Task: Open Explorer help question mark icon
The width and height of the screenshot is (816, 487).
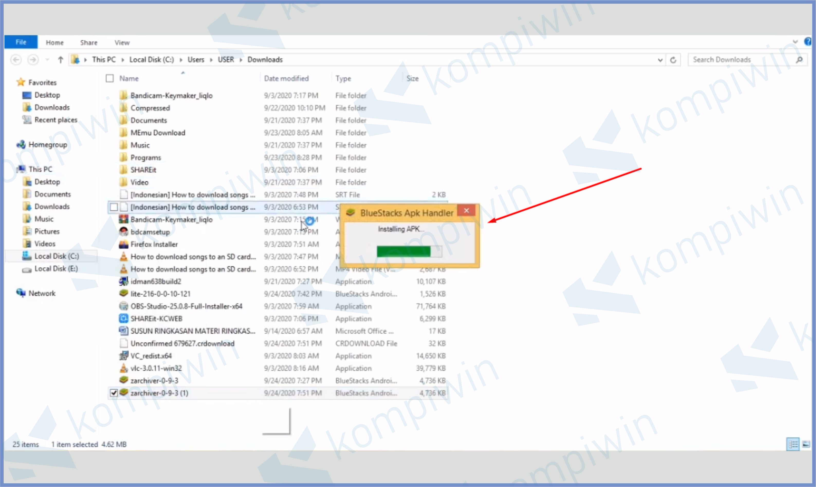Action: (808, 42)
